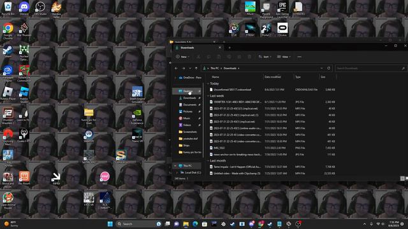408x229 pixels.
Task: Click the taskbar Search box
Action: 139,224
